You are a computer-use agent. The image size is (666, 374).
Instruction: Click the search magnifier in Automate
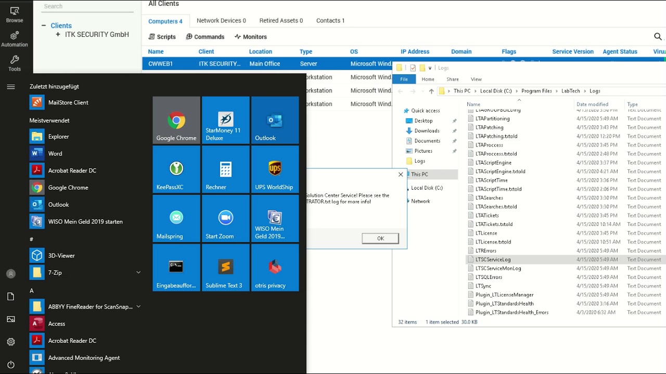pyautogui.click(x=658, y=36)
